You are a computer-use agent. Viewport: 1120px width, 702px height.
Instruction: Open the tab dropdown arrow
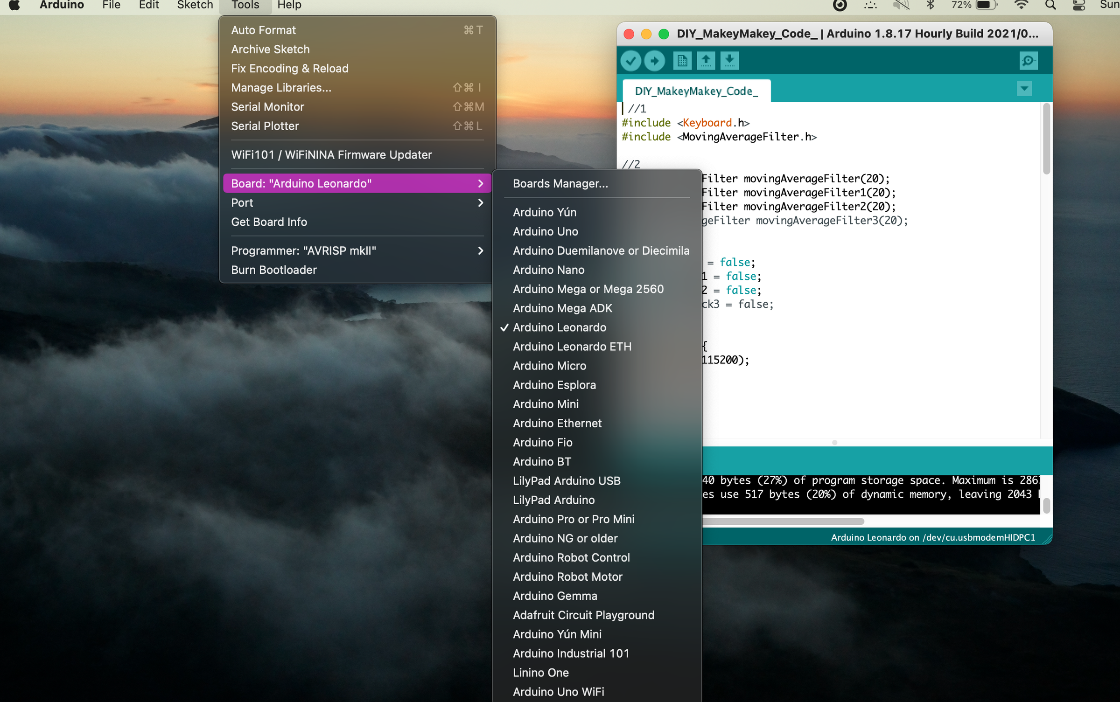[x=1024, y=89]
